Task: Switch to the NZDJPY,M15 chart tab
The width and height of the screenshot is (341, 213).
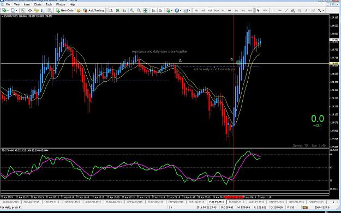Action: [x=316, y=202]
